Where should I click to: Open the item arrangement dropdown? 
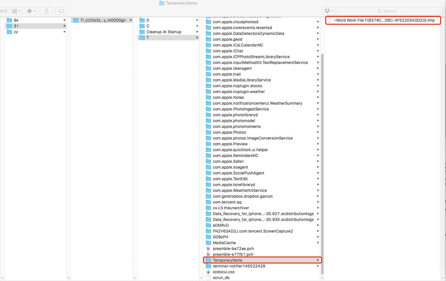[x=17, y=11]
